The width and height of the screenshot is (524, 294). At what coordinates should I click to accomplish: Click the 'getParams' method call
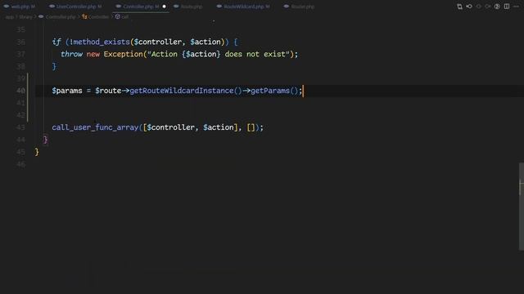tap(270, 91)
